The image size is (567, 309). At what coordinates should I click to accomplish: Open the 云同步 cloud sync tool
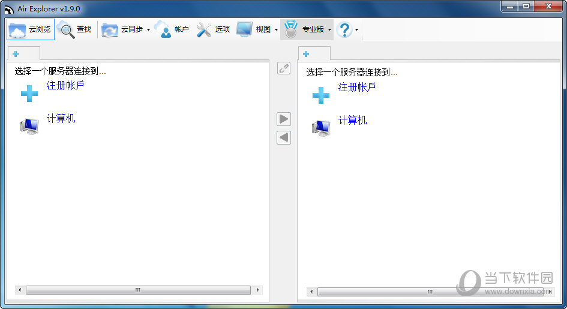tap(122, 29)
